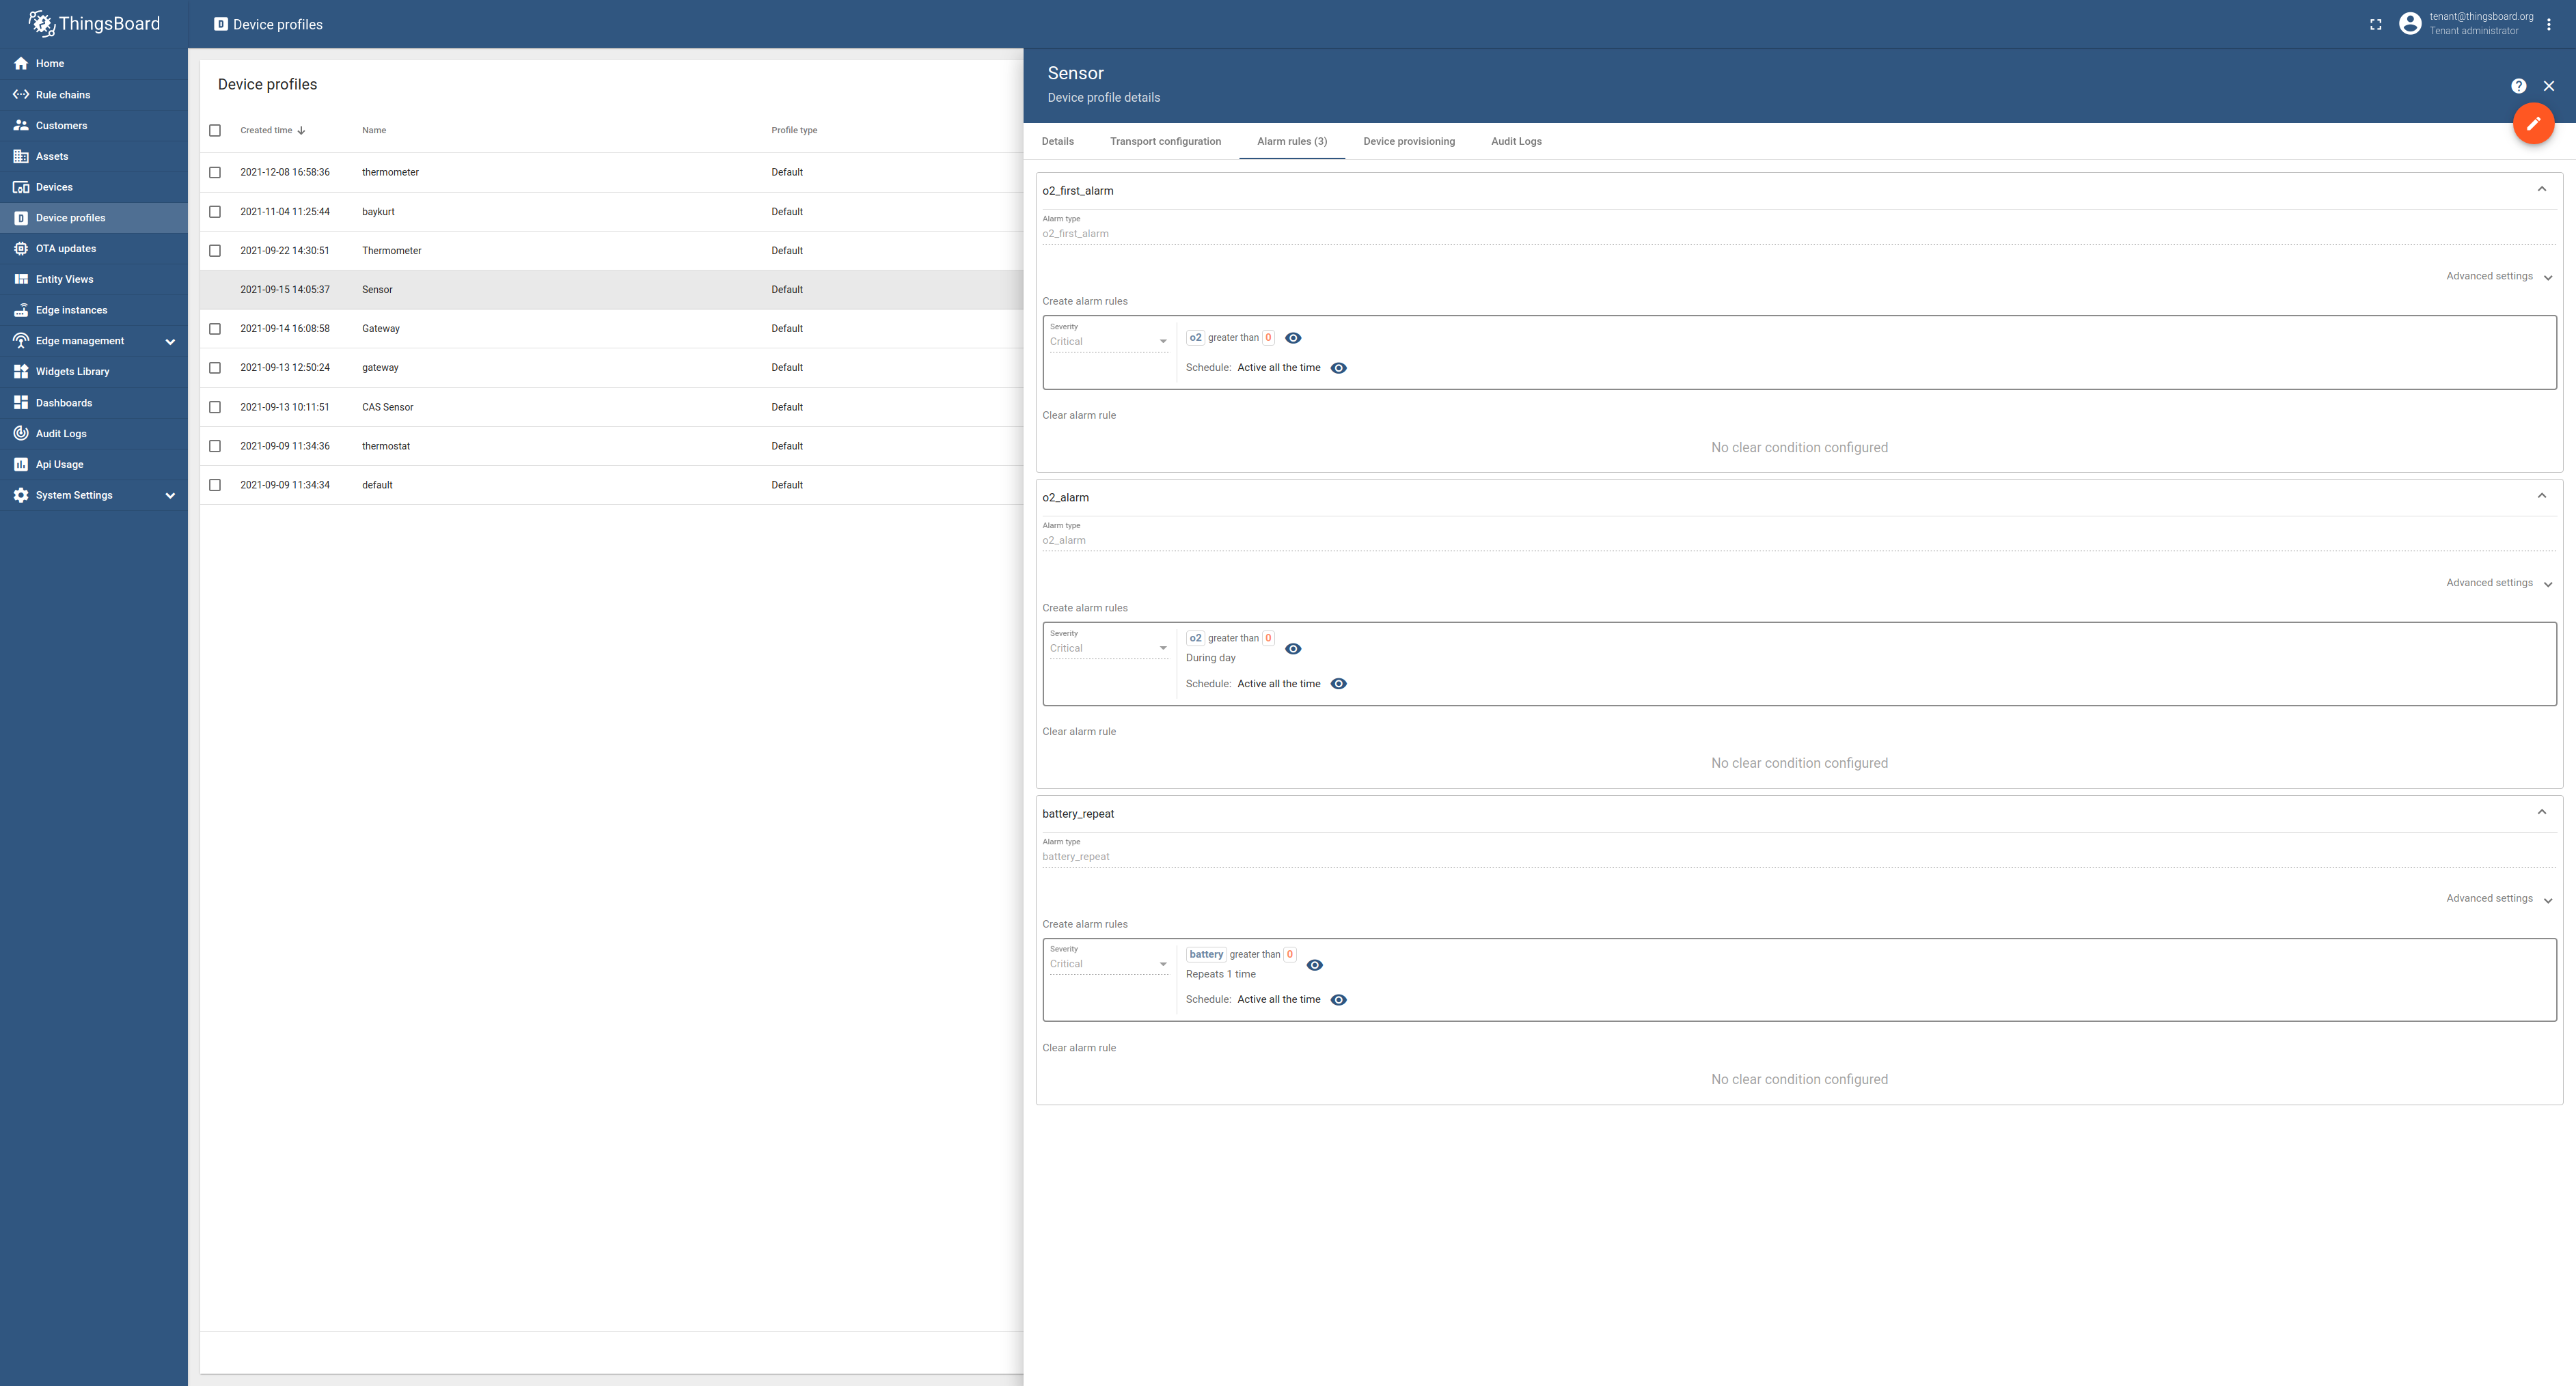2576x1386 pixels.
Task: Open the Widgets Library section
Action: 72,371
